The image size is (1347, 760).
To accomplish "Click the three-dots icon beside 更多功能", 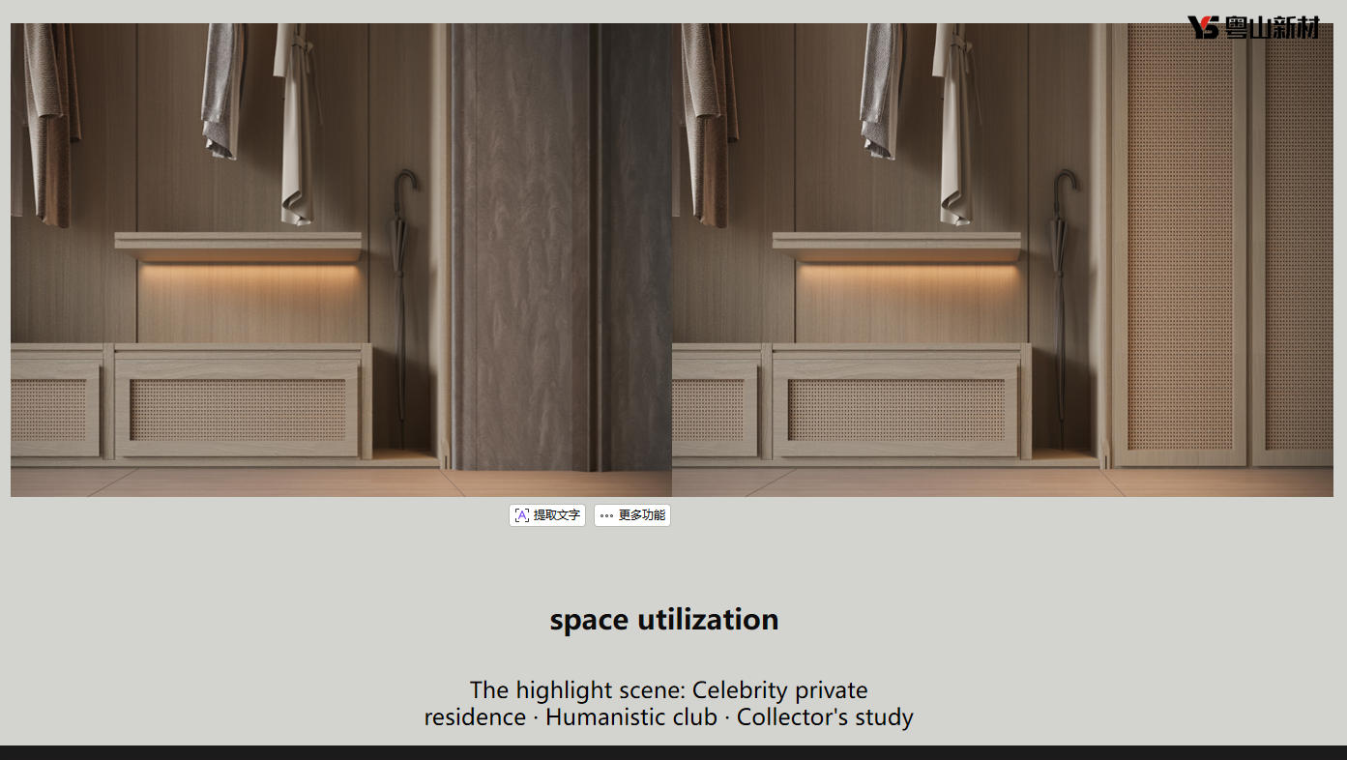I will [606, 515].
